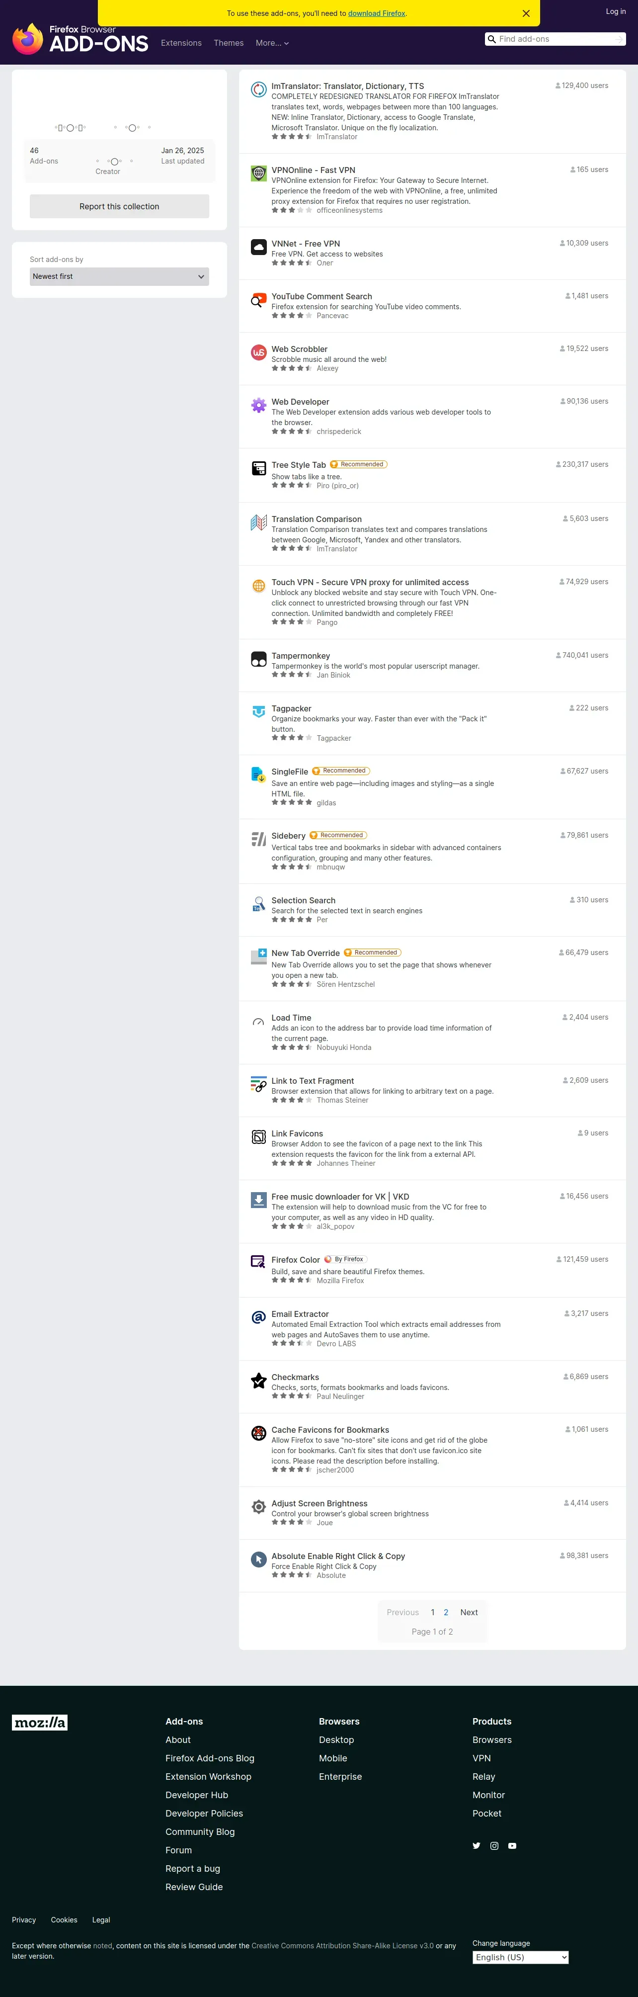Open the ImTranslator add-on icon
The height and width of the screenshot is (1997, 638).
click(259, 90)
